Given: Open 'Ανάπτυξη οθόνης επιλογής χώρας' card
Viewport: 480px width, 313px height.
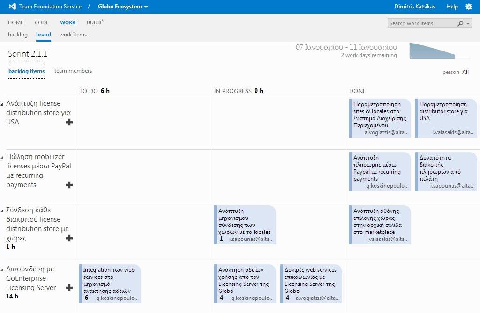Looking at the screenshot, I should click(380, 225).
